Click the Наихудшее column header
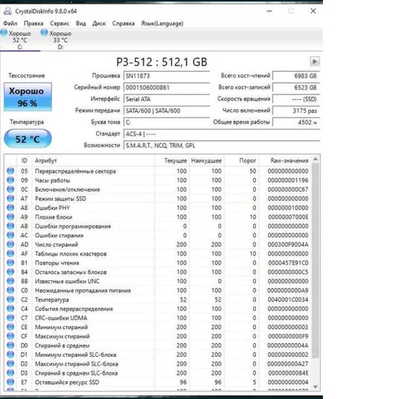Viewport: 412px width, 399px height. (207, 160)
